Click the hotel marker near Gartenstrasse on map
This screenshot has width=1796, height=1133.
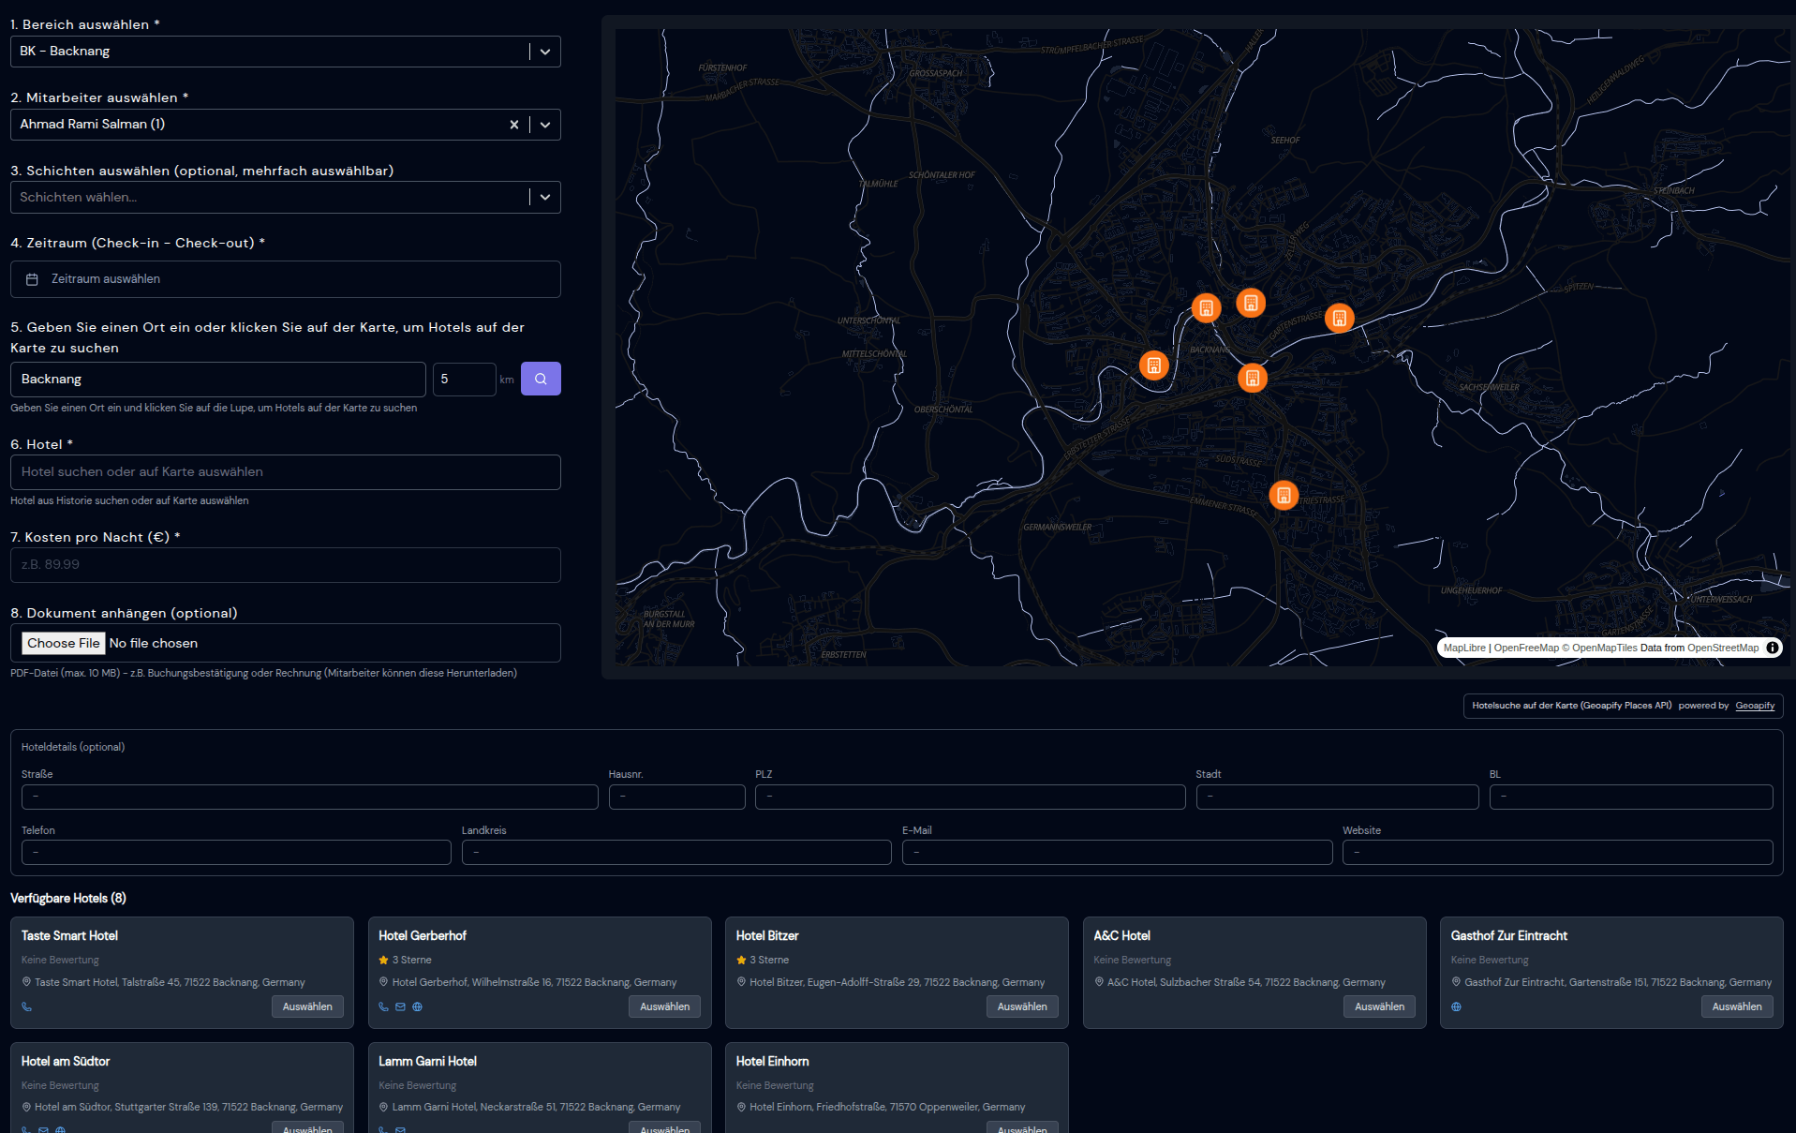1339,318
